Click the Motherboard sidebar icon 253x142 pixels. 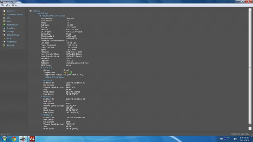point(4,25)
